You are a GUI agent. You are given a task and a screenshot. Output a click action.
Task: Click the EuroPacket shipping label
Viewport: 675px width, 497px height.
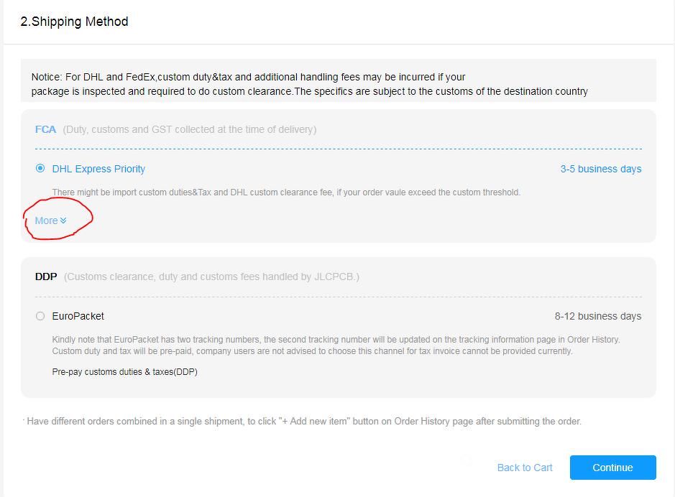point(78,316)
